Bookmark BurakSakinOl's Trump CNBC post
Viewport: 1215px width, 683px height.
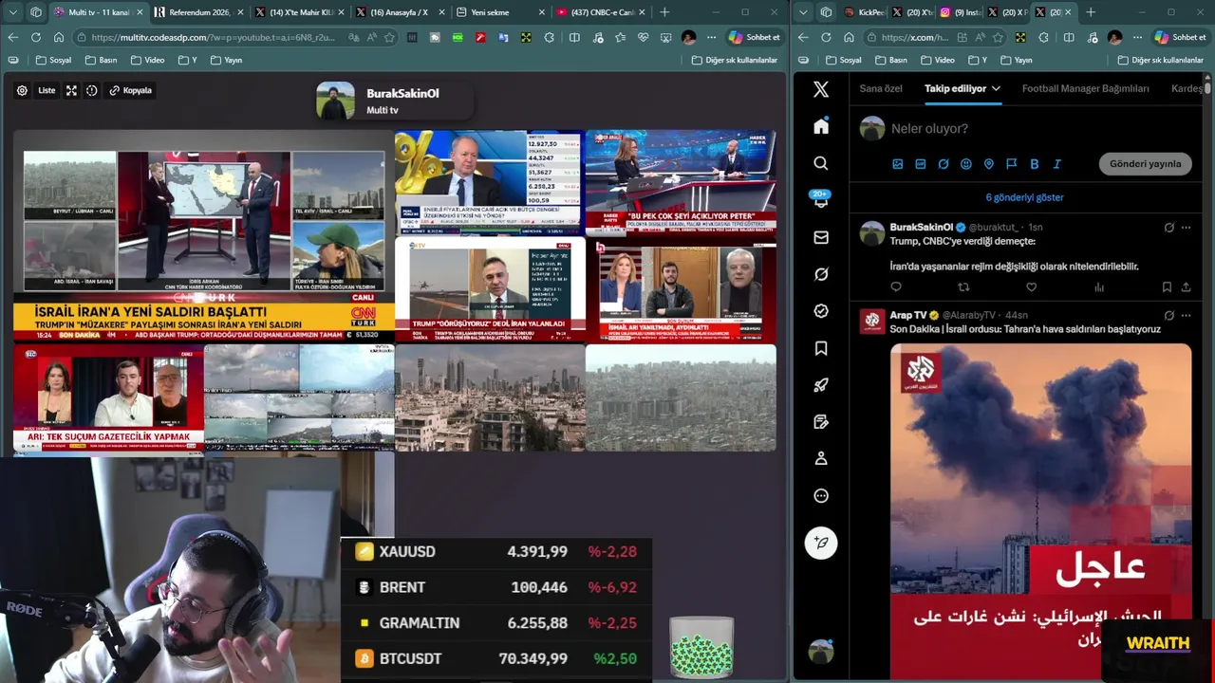coord(1167,287)
